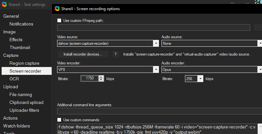Select File naming in the sidebar
Viewport: 262px width, 134px height.
click(x=21, y=94)
